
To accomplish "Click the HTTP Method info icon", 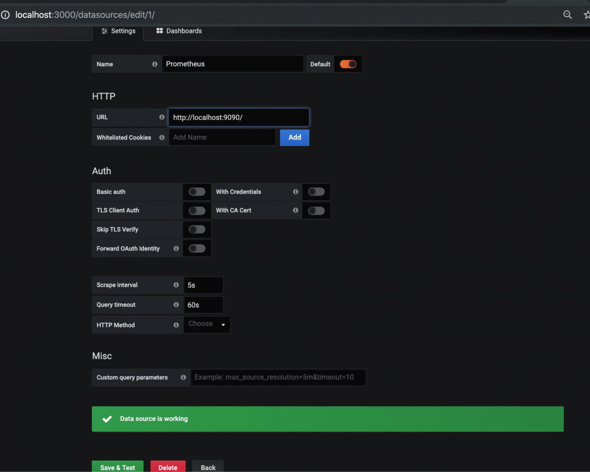I will click(177, 325).
